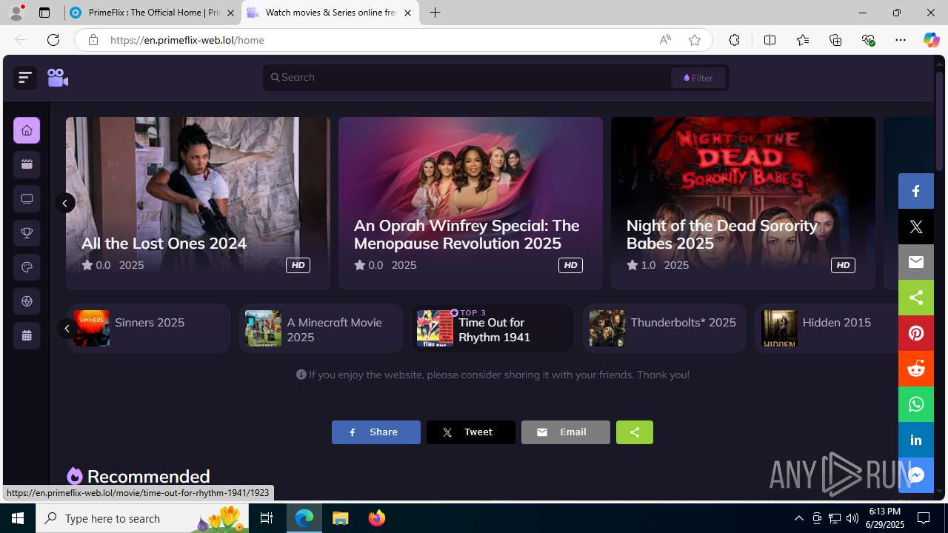The height and width of the screenshot is (533, 948).
Task: Click the top-movies row previous arrow
Action: coord(67,328)
